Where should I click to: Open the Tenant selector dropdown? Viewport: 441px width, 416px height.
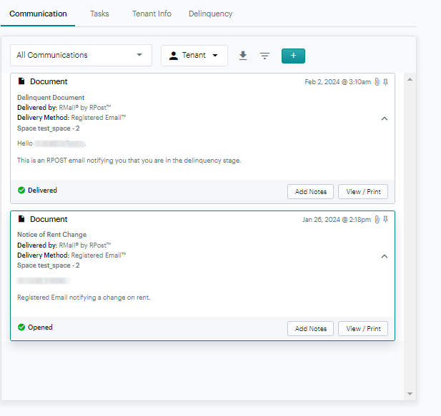pos(194,56)
